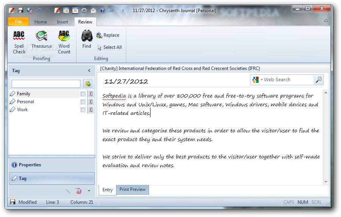
Task: Run Spell Check from Proofing group
Action: click(x=19, y=42)
